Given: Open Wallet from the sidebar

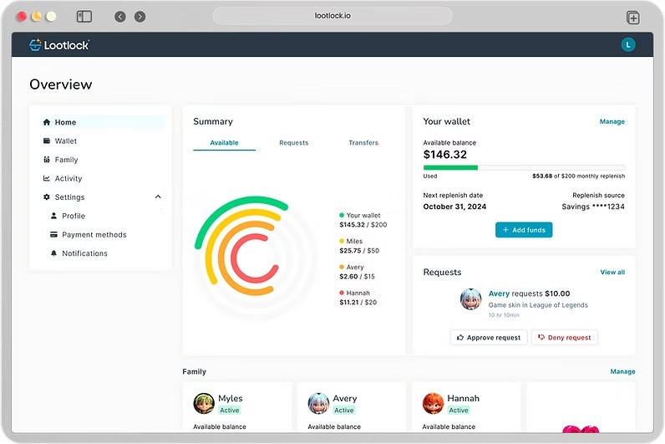Looking at the screenshot, I should pos(65,141).
